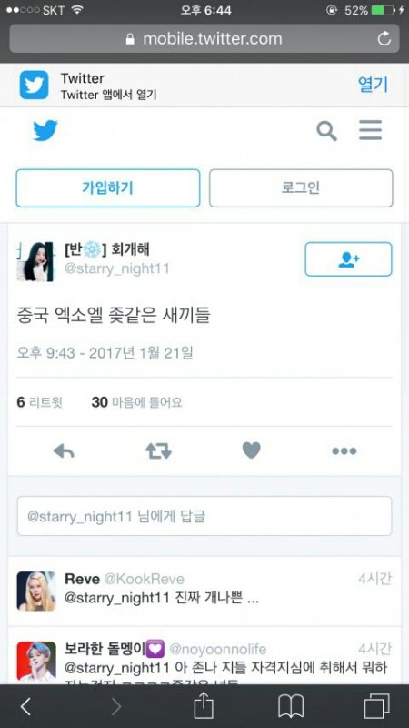Click the reply field for @starry_night11

coord(204,516)
